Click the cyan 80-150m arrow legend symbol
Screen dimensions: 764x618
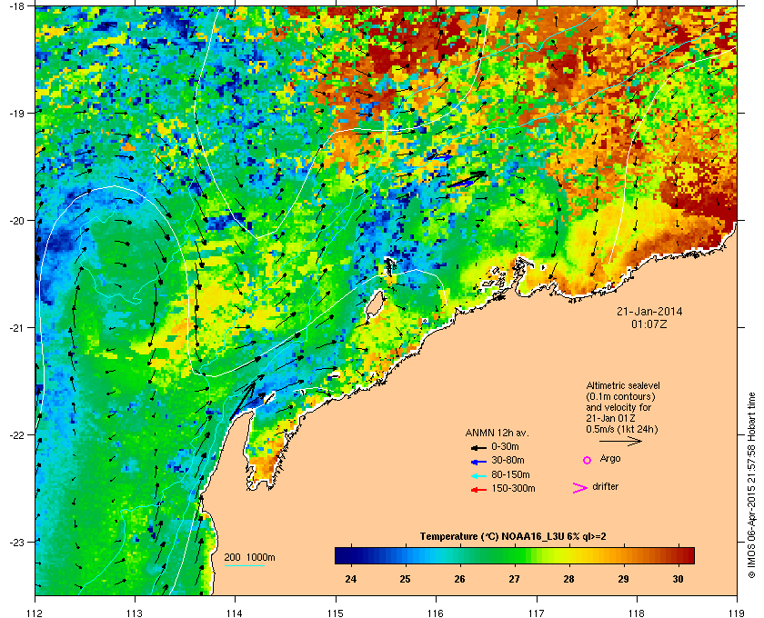(x=478, y=476)
